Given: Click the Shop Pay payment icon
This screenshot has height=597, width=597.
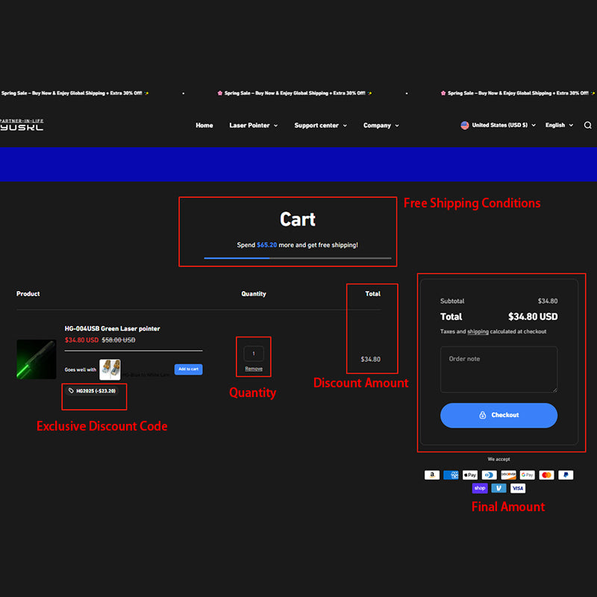Looking at the screenshot, I should pyautogui.click(x=480, y=488).
